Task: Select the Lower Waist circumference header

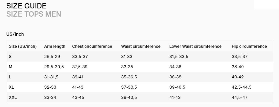Action: pos(195,46)
